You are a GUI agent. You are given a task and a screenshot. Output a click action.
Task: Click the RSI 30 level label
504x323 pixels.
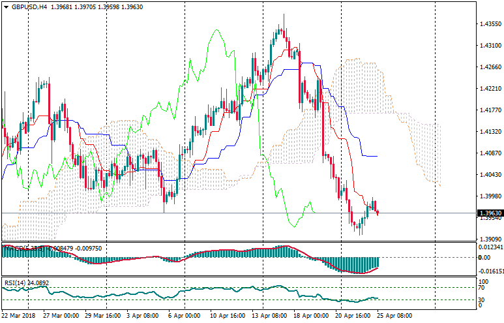coord(483,300)
